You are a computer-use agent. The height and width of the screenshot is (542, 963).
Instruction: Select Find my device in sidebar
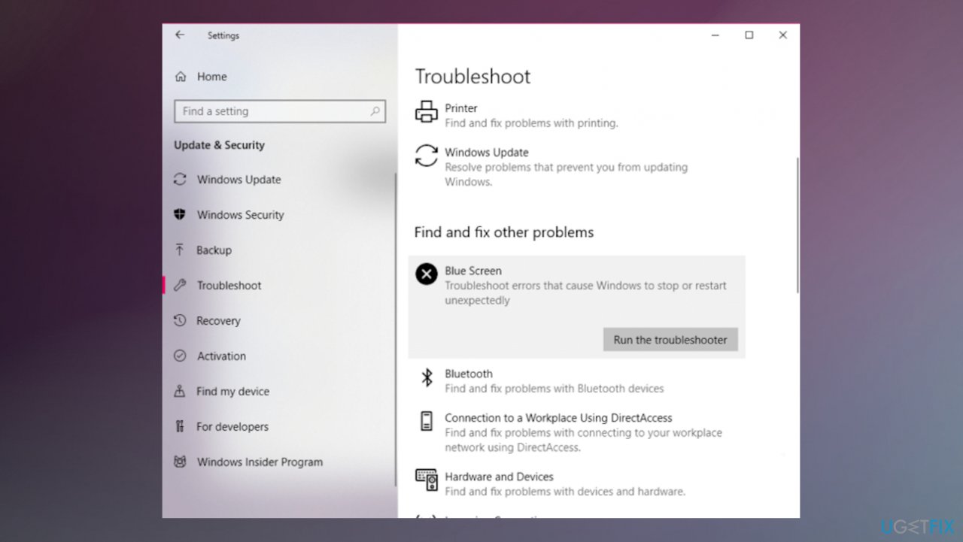tap(232, 392)
